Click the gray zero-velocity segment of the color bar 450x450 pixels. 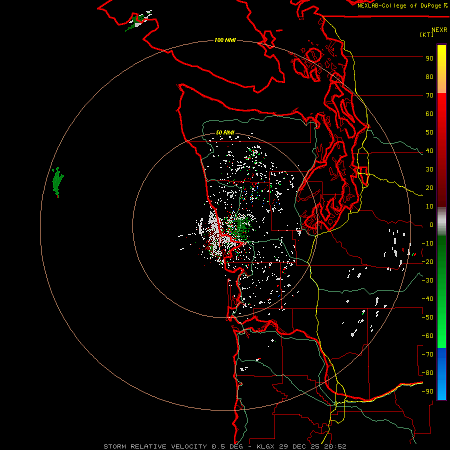point(441,221)
